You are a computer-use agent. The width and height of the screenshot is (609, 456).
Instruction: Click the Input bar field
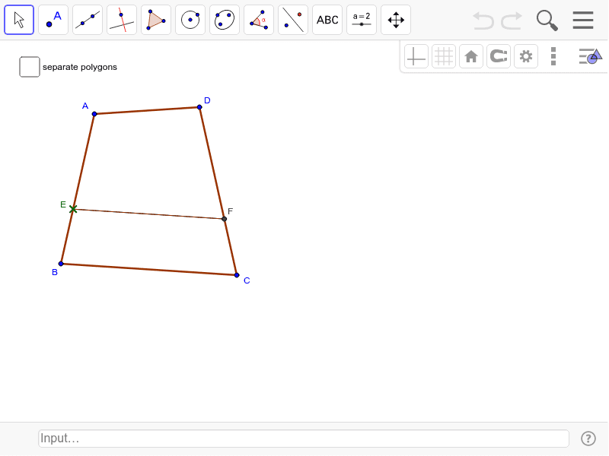(304, 439)
